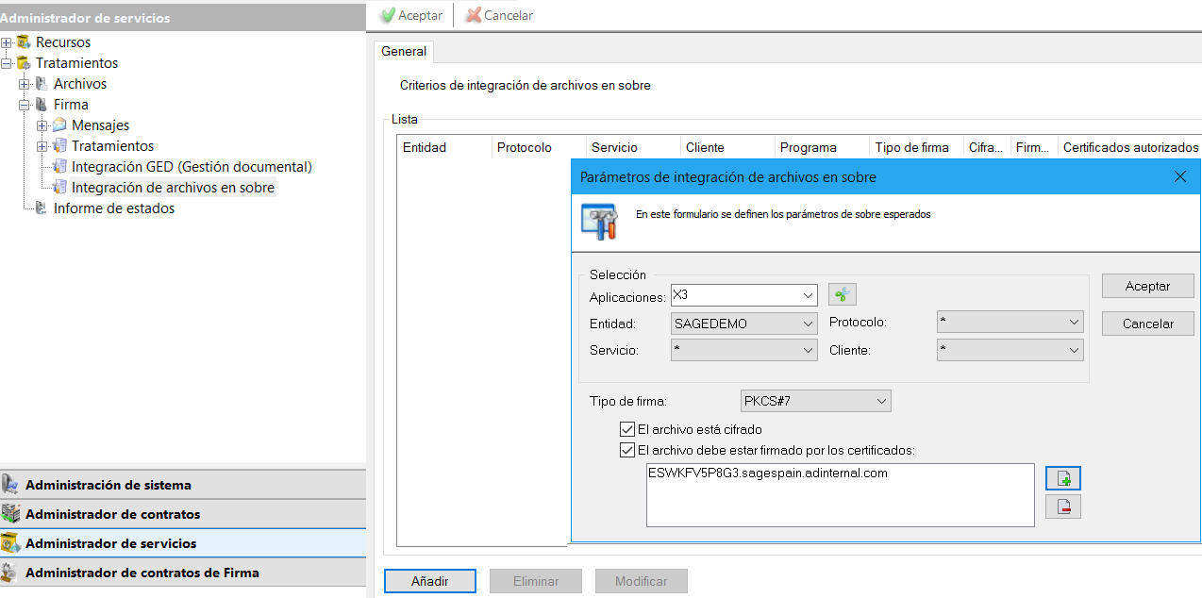Click the Administración de sistema panel icon
1202x598 pixels.
click(x=11, y=485)
